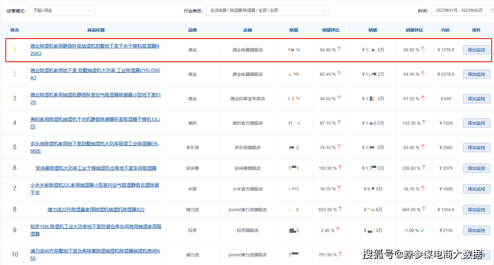Click the 销额 column header
Screen dimensions: 494x265
(x=373, y=30)
